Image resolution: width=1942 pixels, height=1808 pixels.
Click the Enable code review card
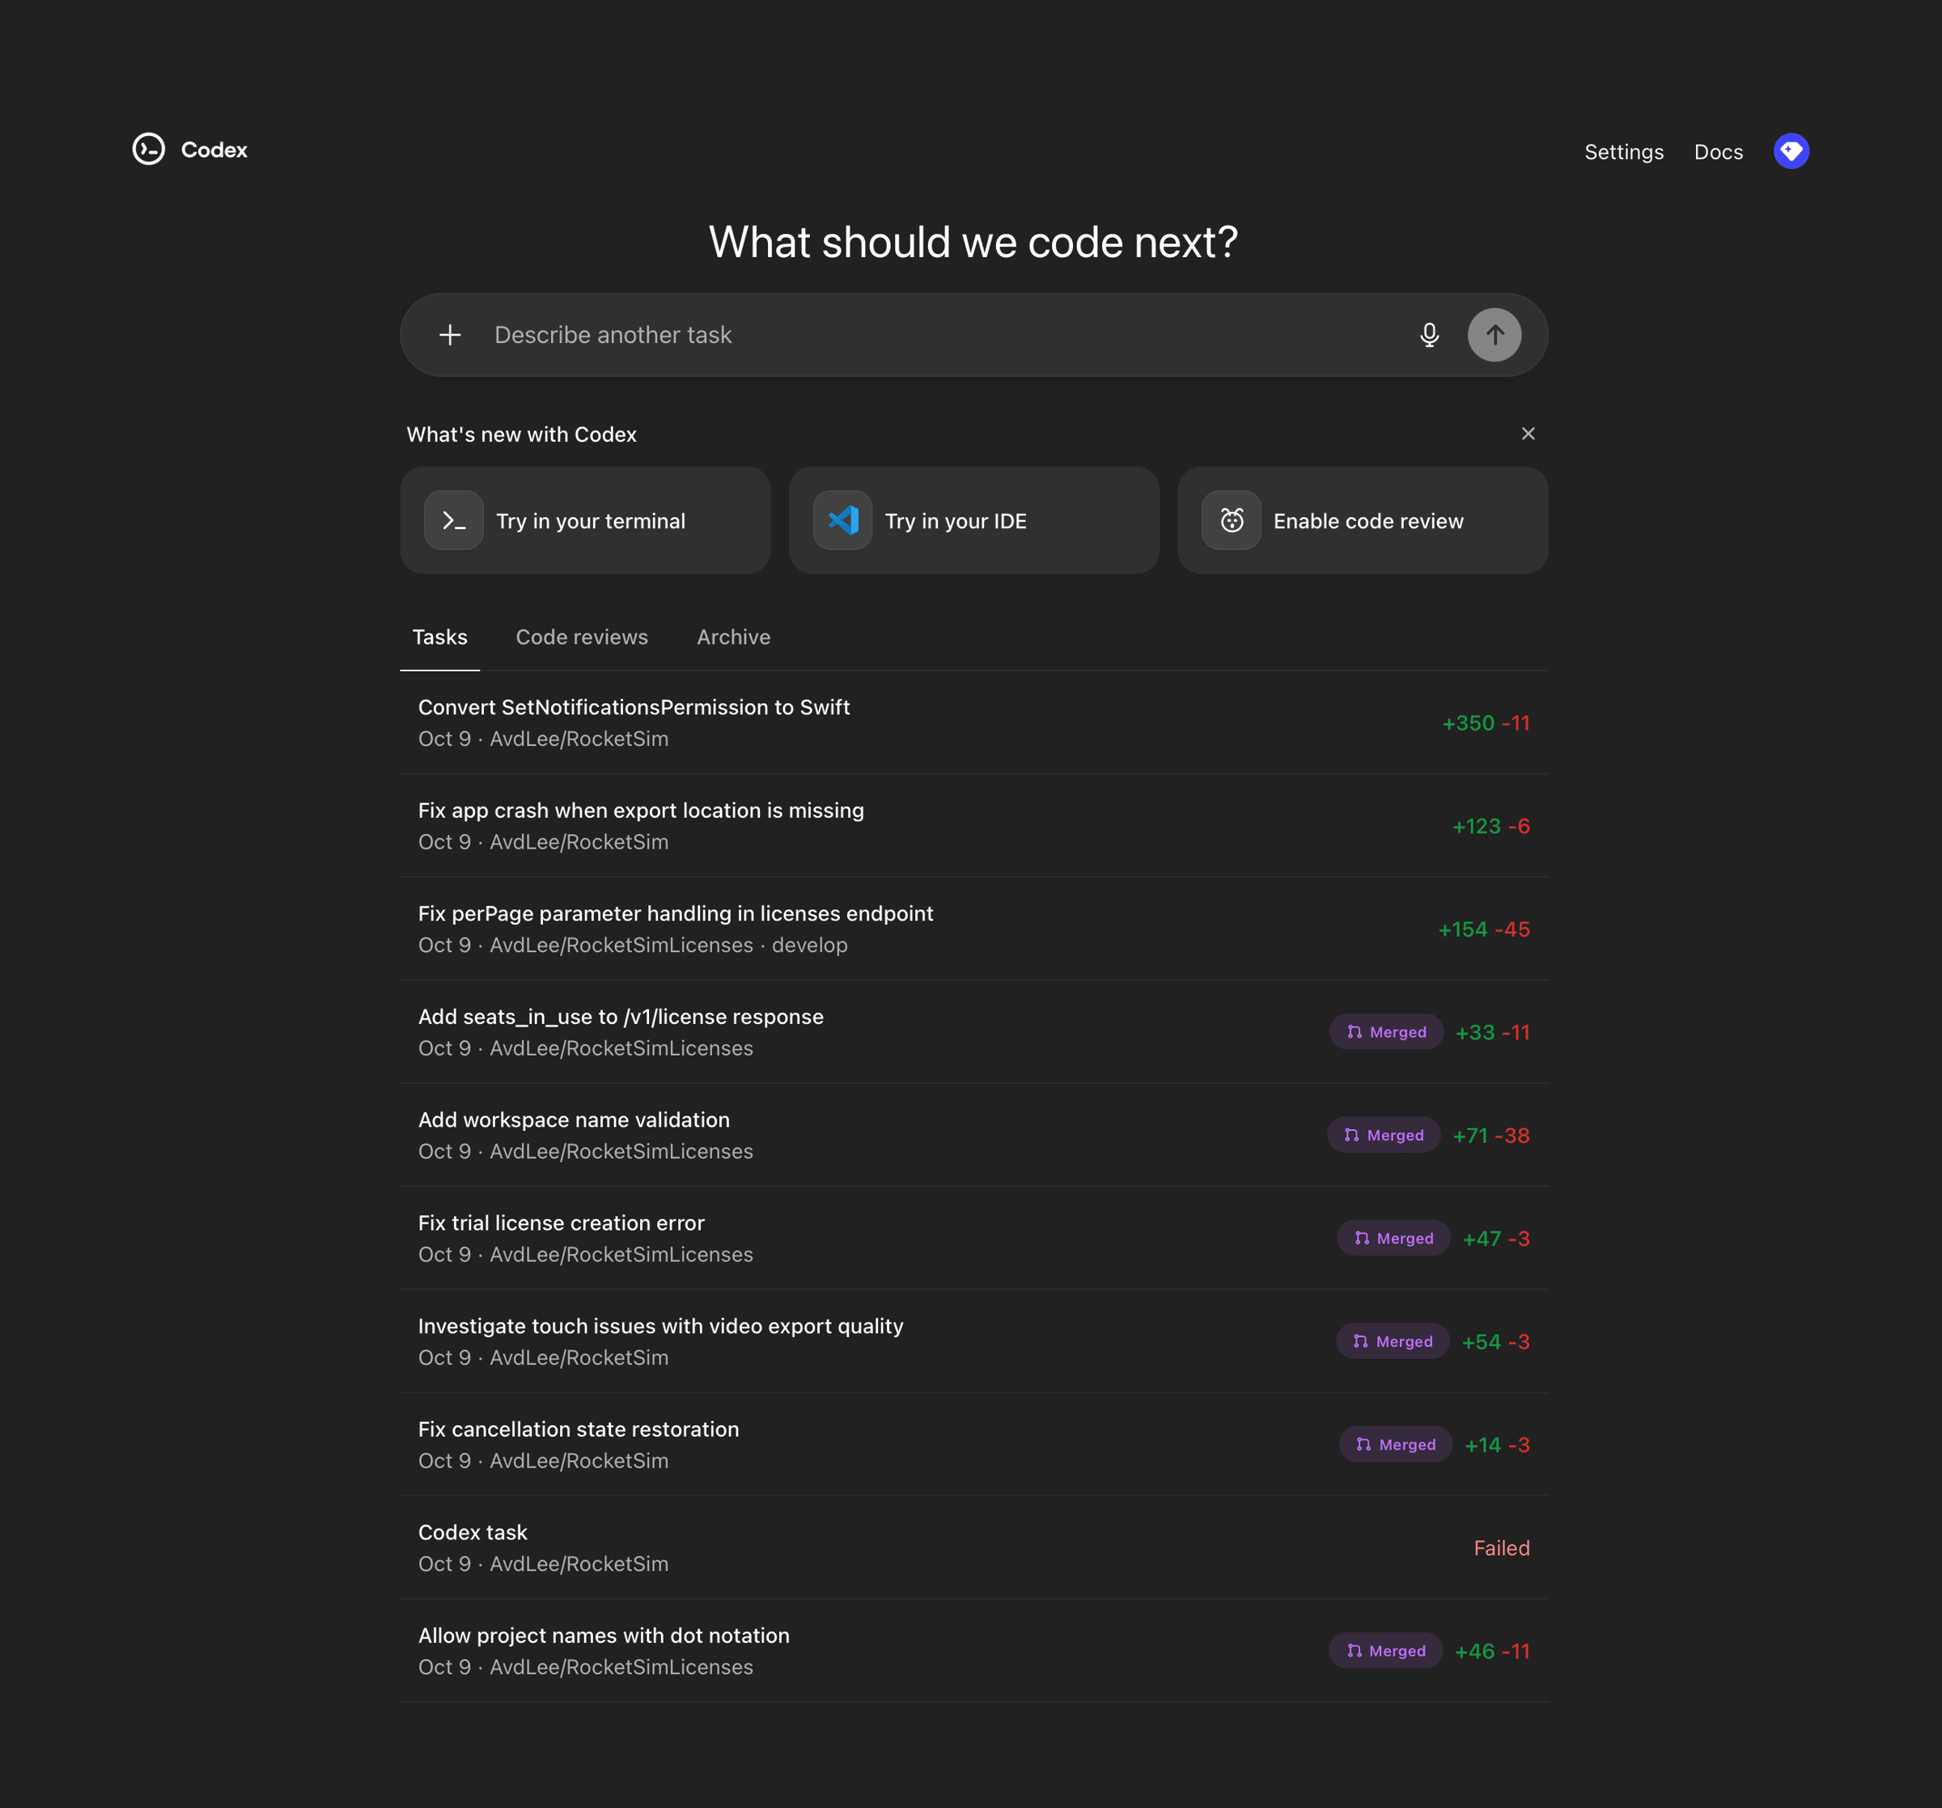pyautogui.click(x=1367, y=521)
